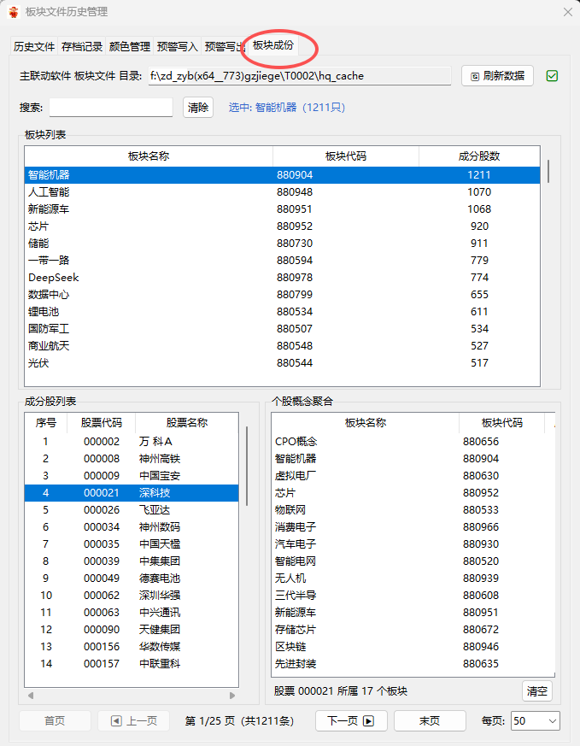580x746 pixels.
Task: Click the 清空 button
Action: [x=537, y=690]
